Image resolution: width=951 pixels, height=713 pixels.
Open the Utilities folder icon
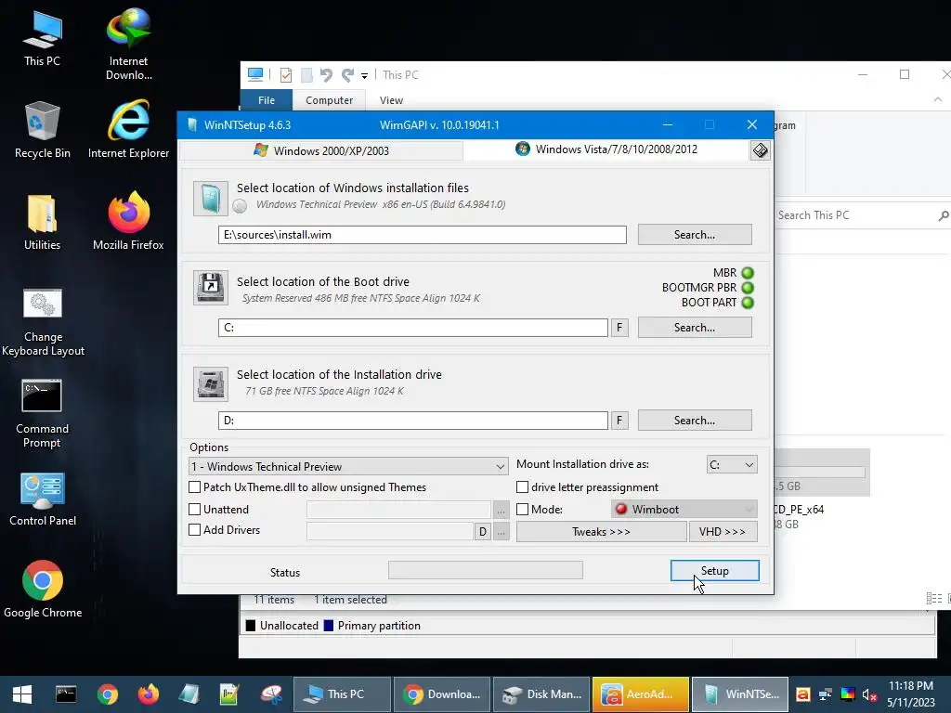[43, 222]
